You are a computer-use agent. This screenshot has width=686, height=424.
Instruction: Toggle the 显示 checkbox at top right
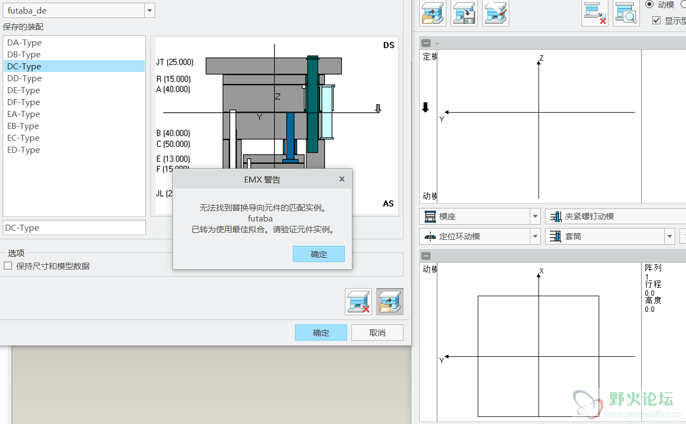coord(657,21)
